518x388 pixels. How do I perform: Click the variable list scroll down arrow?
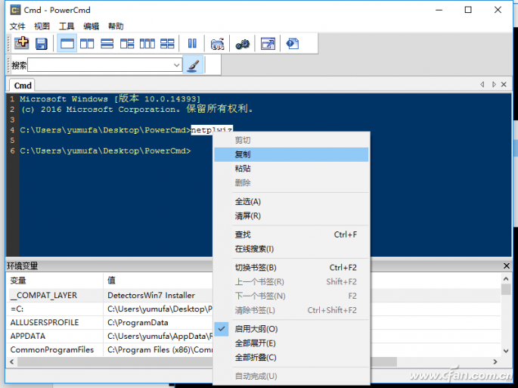pyautogui.click(x=506, y=351)
